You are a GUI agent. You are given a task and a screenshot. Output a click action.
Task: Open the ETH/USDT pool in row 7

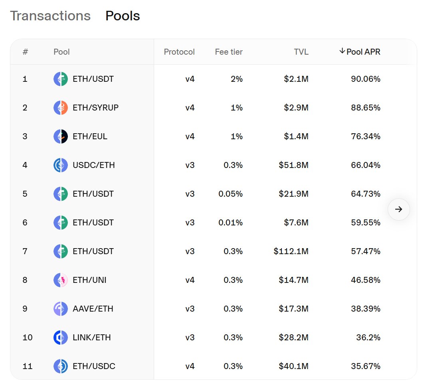click(93, 251)
